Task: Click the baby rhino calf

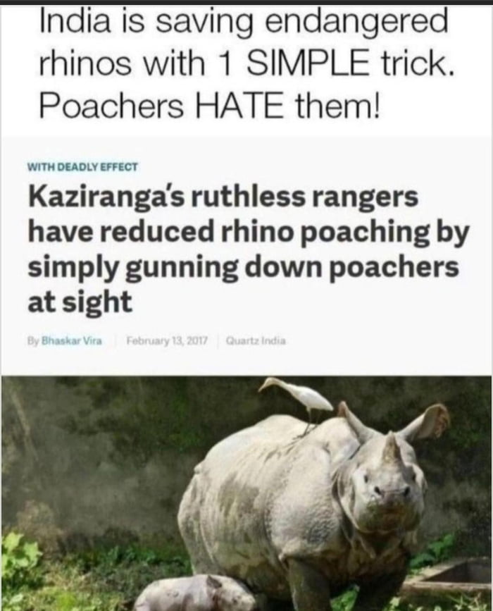Action: click(x=194, y=593)
